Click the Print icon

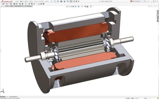tap(64, 1)
